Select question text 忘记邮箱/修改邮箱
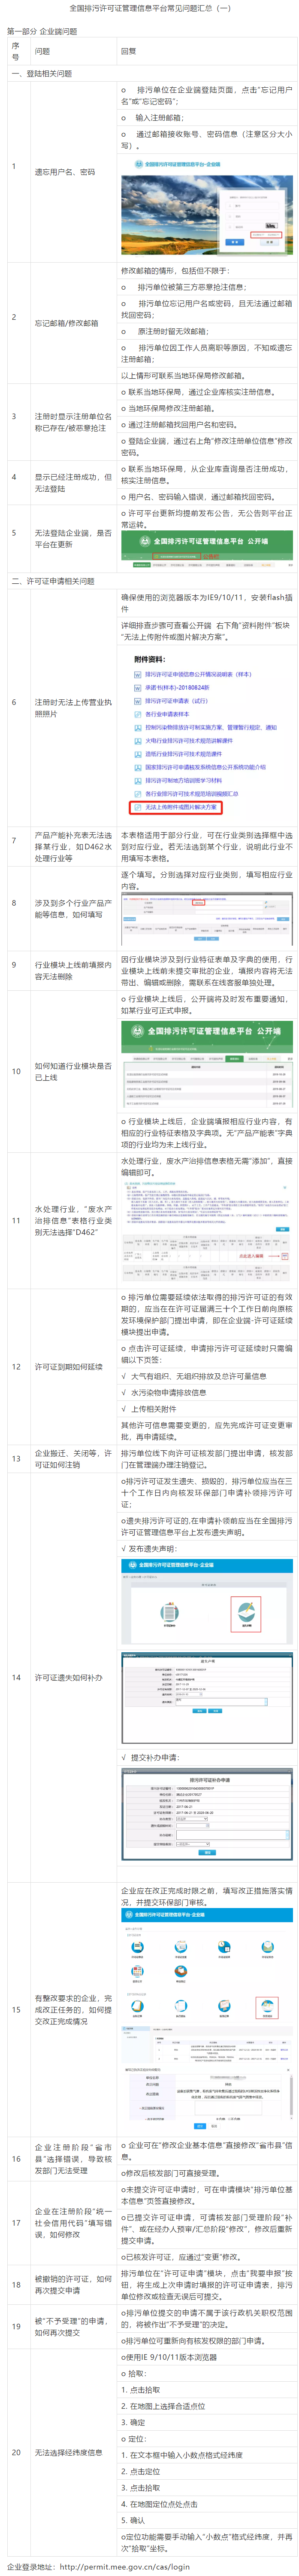This screenshot has width=299, height=2576. pos(67,323)
